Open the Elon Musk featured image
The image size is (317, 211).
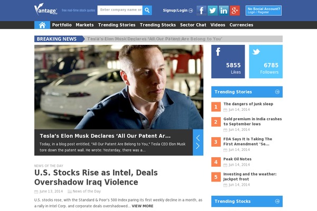tap(119, 87)
